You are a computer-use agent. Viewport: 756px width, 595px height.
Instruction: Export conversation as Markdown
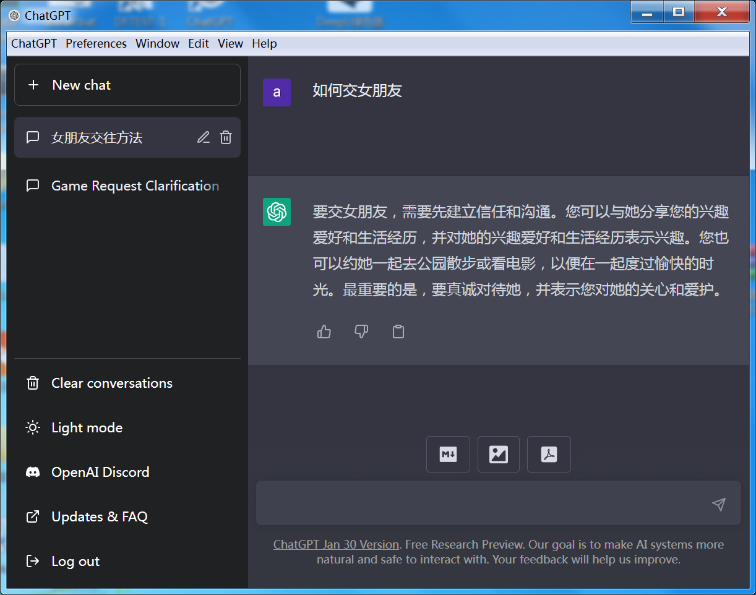click(x=448, y=455)
